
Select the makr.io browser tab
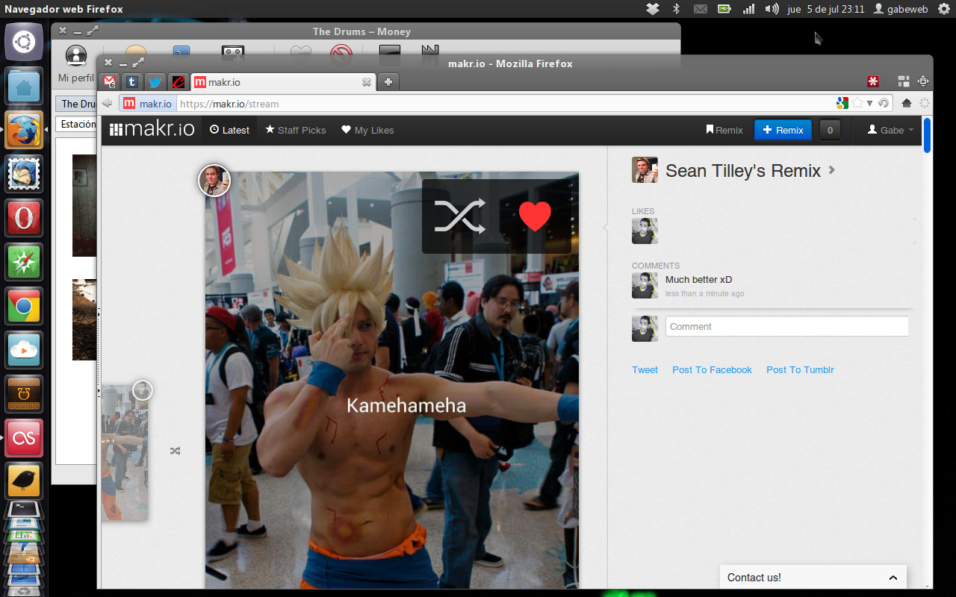(282, 82)
